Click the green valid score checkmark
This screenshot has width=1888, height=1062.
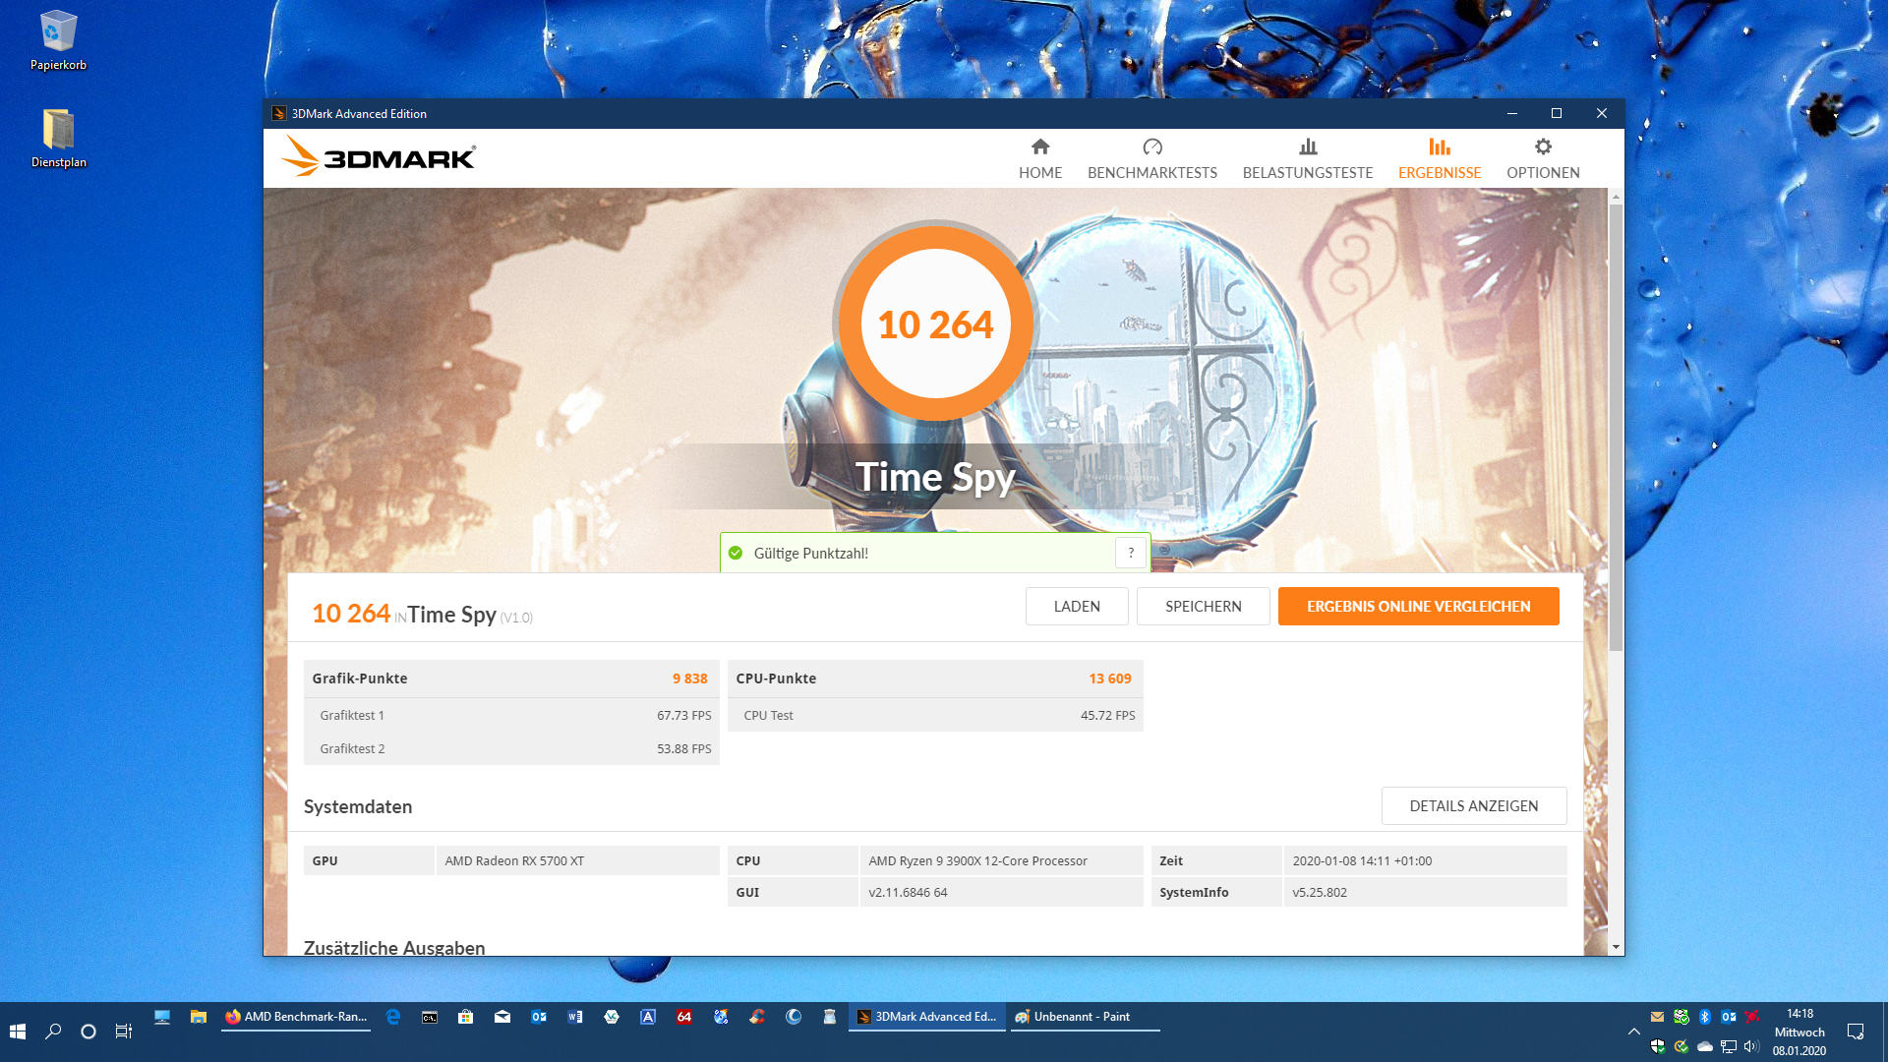click(736, 553)
